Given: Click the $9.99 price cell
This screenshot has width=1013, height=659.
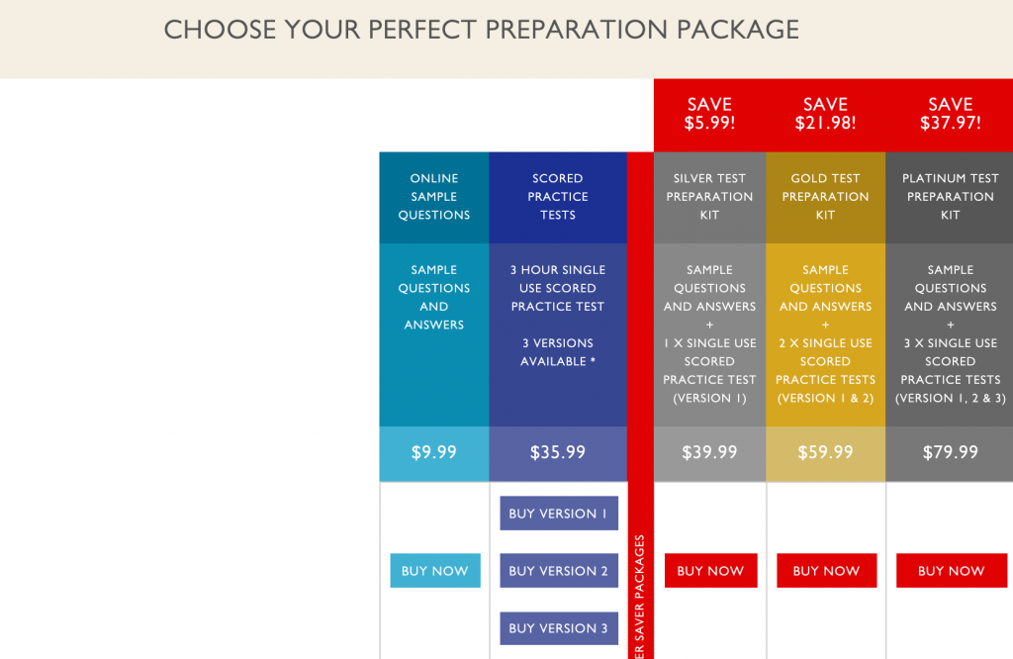Looking at the screenshot, I should point(434,453).
